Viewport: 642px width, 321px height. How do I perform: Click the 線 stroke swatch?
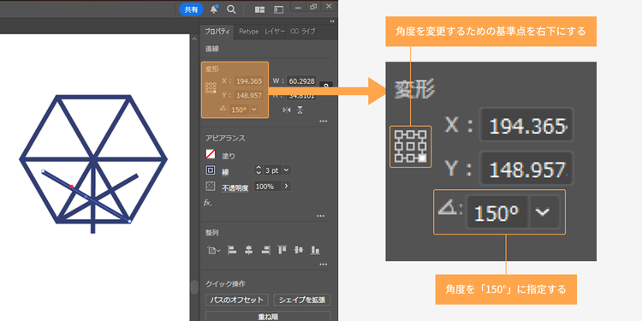210,170
